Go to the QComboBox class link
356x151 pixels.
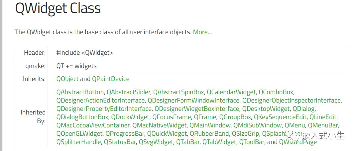point(276,92)
